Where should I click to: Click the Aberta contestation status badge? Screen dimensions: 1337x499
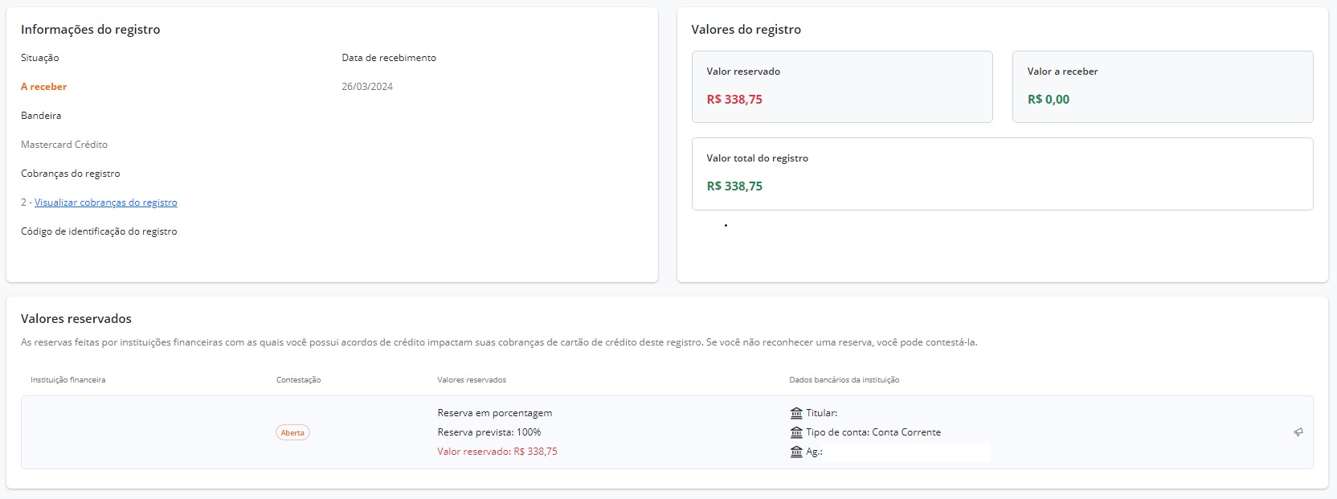tap(292, 432)
